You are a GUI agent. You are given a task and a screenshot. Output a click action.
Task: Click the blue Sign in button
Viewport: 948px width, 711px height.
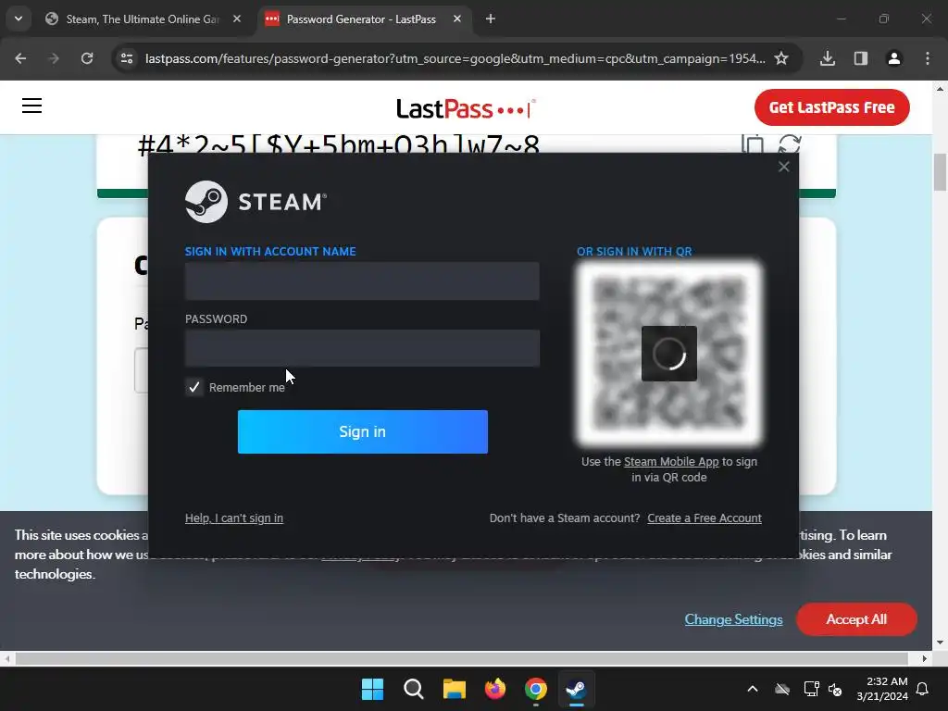point(363,431)
